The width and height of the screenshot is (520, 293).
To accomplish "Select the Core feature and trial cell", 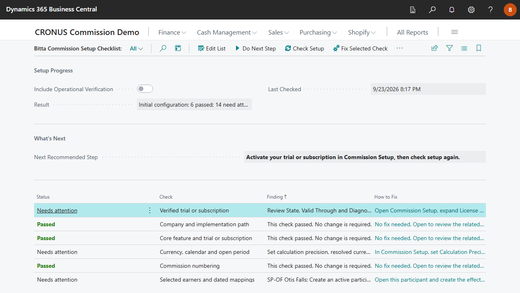I will click(x=206, y=238).
